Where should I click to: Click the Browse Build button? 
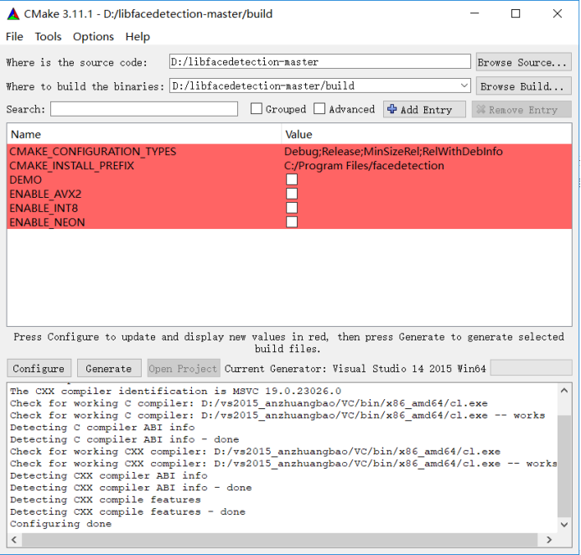click(x=523, y=86)
